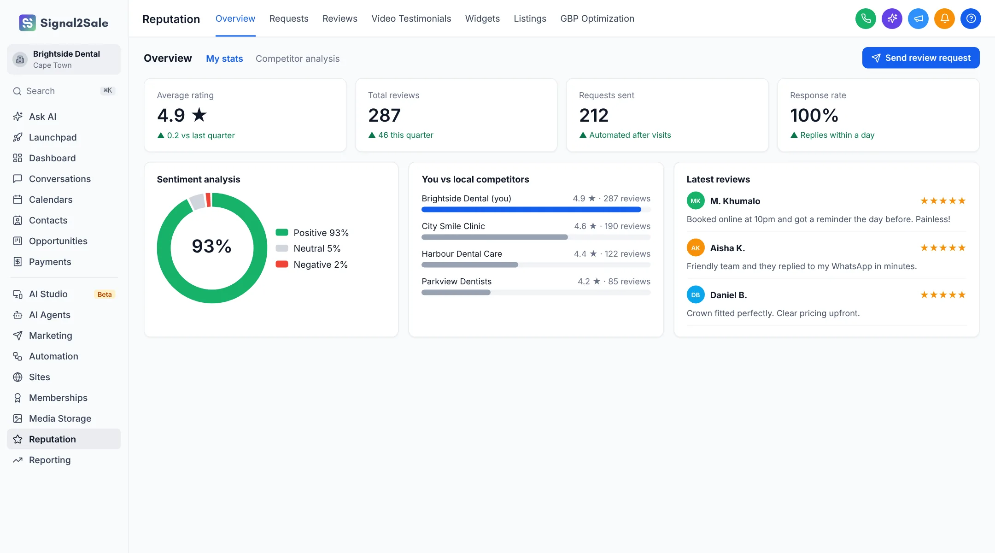
Task: Open the Dashboard sidebar item
Action: 64,158
